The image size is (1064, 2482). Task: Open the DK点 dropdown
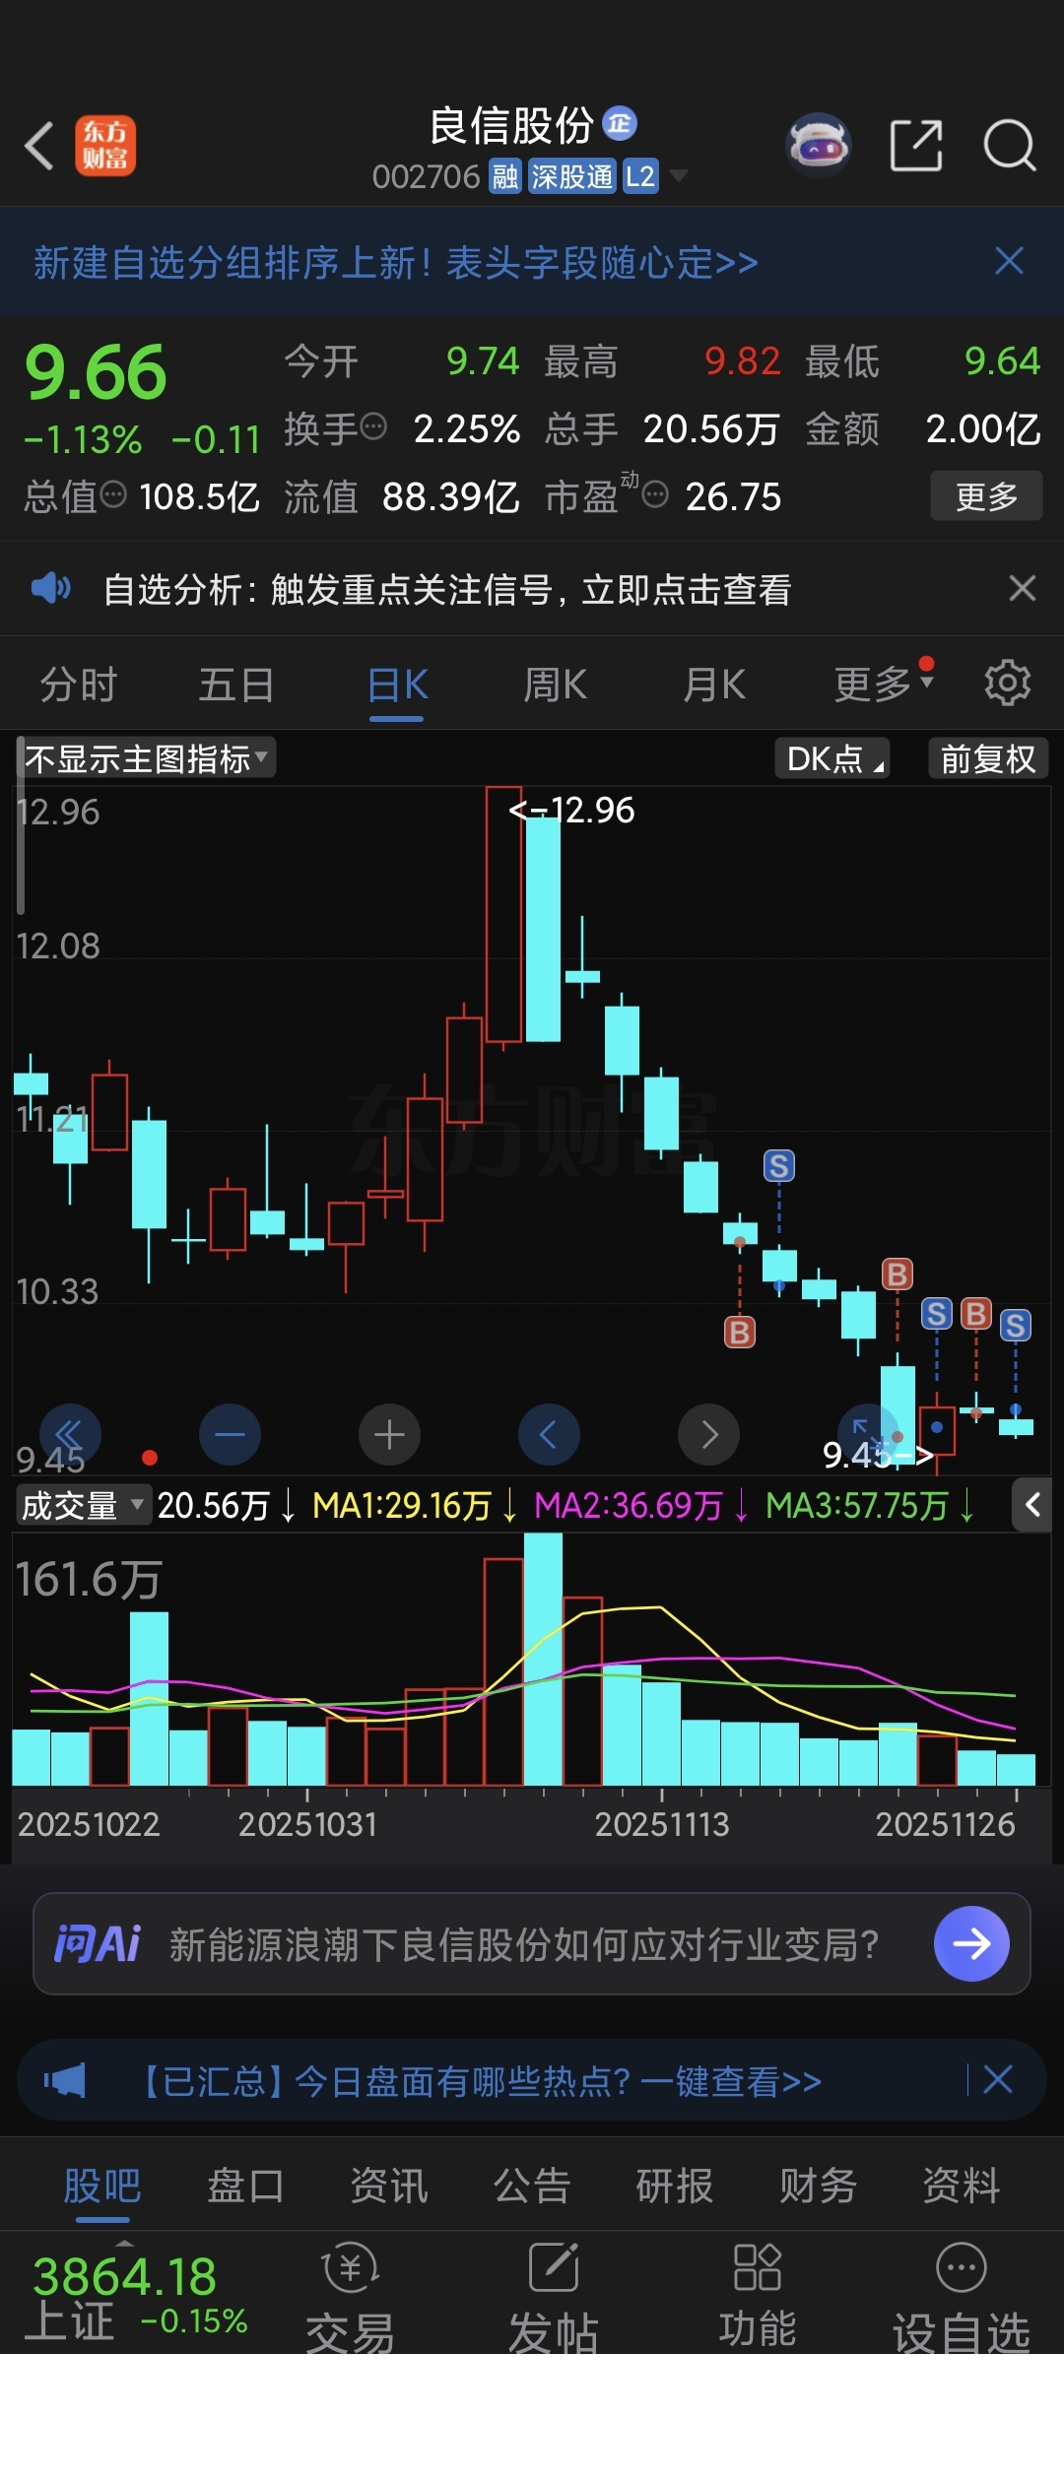click(x=833, y=758)
